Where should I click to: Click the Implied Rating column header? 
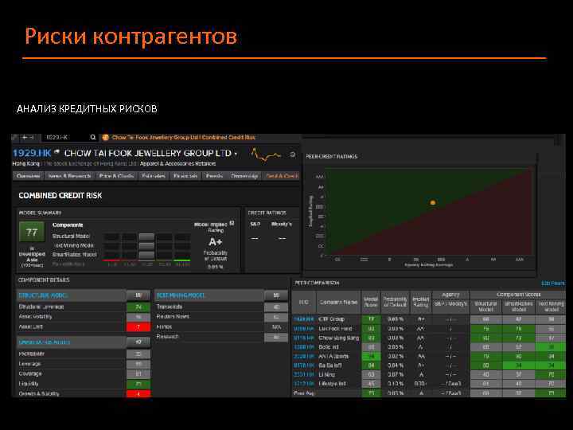pyautogui.click(x=421, y=302)
